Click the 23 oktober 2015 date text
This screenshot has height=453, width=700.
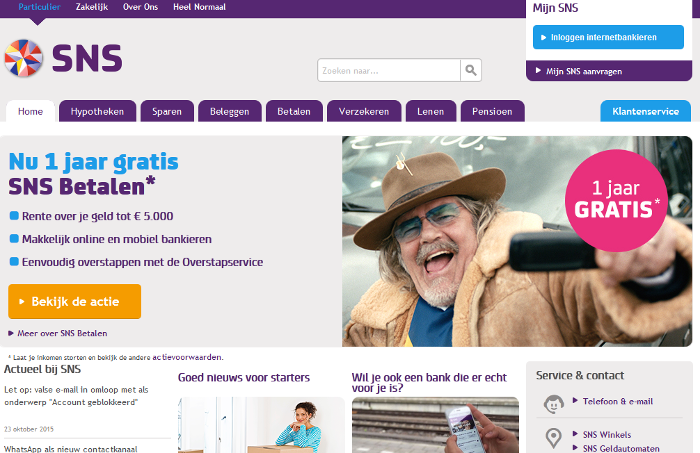click(x=29, y=429)
